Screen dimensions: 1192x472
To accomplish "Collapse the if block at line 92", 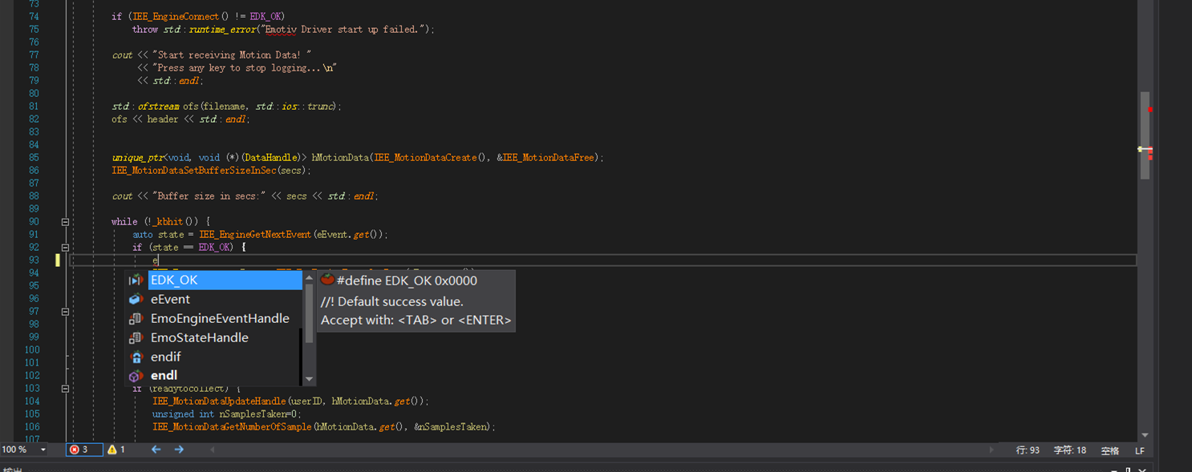I will (x=65, y=248).
